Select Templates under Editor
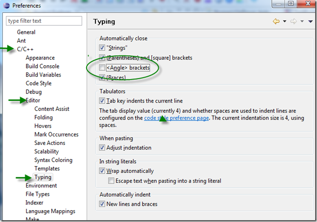The height and width of the screenshot is (222, 317). [47, 169]
